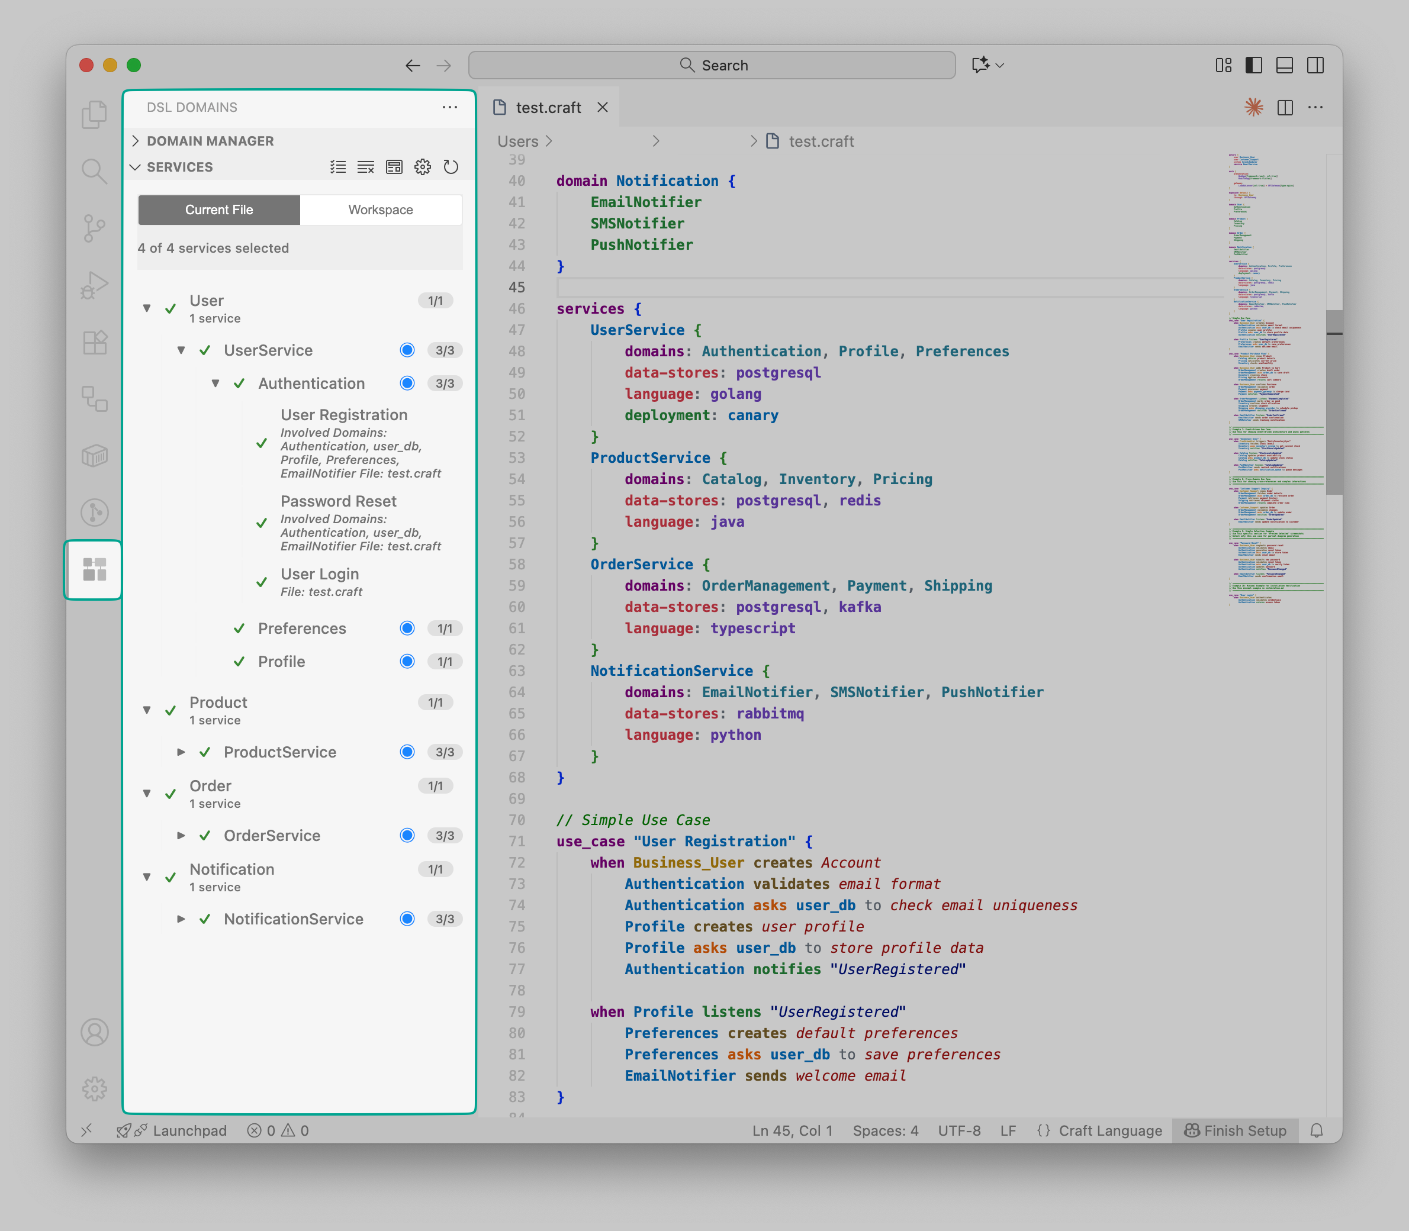This screenshot has height=1231, width=1409.
Task: Open editor more actions ellipsis
Action: click(1315, 107)
